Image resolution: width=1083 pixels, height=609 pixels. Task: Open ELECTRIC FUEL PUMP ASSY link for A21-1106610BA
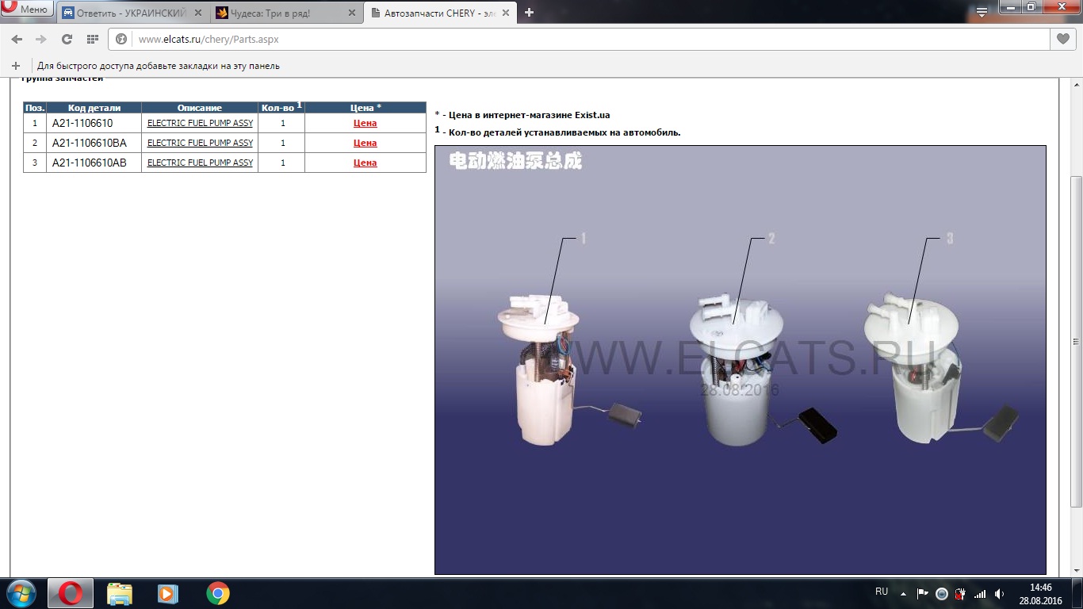200,143
